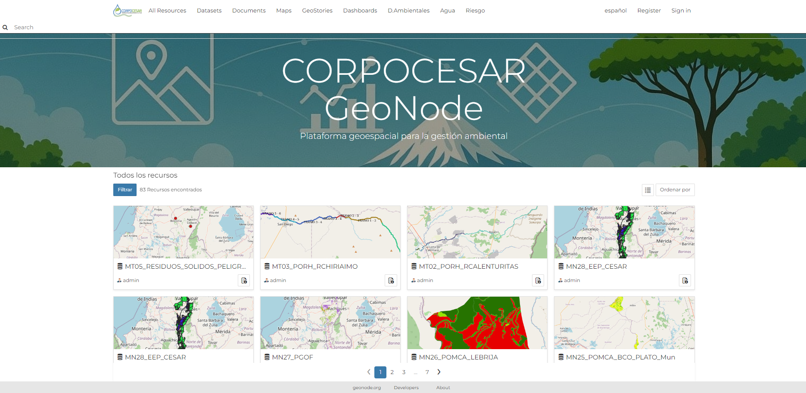Open the Documents menu item

249,10
